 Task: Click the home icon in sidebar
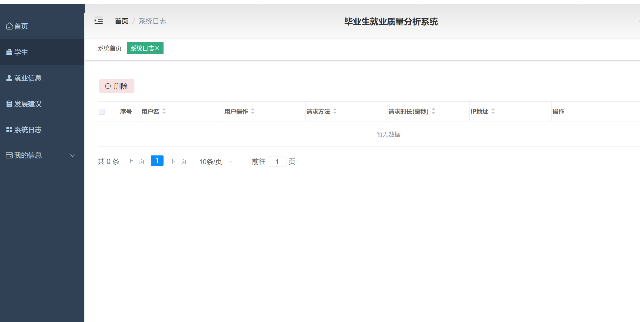point(9,26)
